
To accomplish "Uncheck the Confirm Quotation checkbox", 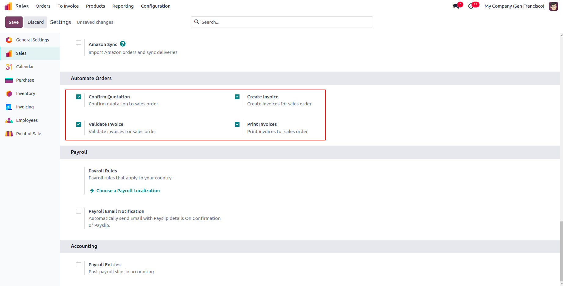I will 79,97.
